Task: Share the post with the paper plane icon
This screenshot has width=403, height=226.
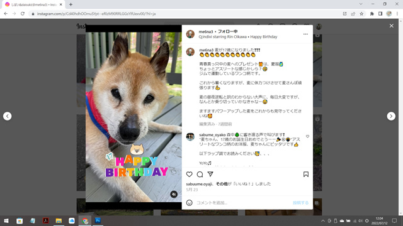Action: [210, 174]
